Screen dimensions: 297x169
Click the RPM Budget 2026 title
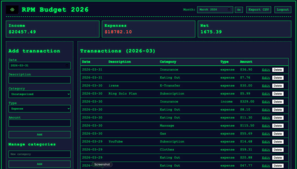(x=55, y=10)
